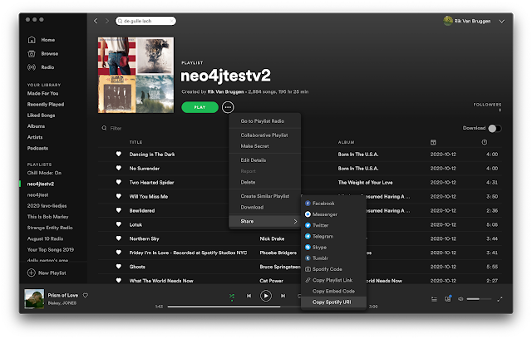Open the three-dots playlist options button
This screenshot has width=532, height=339.
[228, 107]
